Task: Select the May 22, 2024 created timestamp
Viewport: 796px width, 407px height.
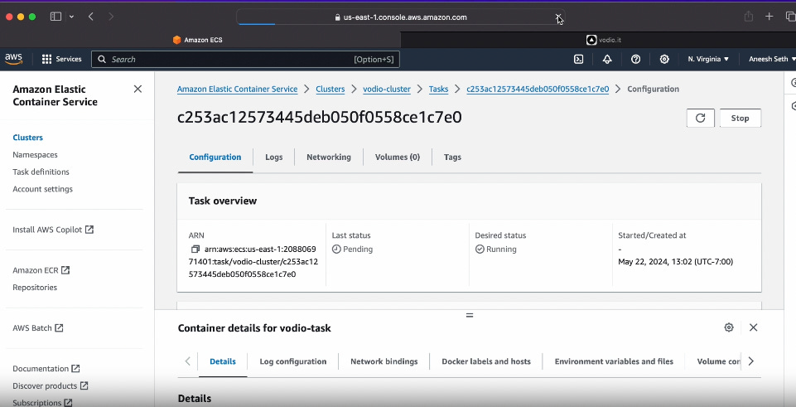Action: [x=675, y=262]
